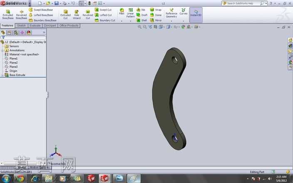This screenshot has height=183, width=293.
Task: Open the New document dropdown arrow
Action: pyautogui.click(x=44, y=3)
